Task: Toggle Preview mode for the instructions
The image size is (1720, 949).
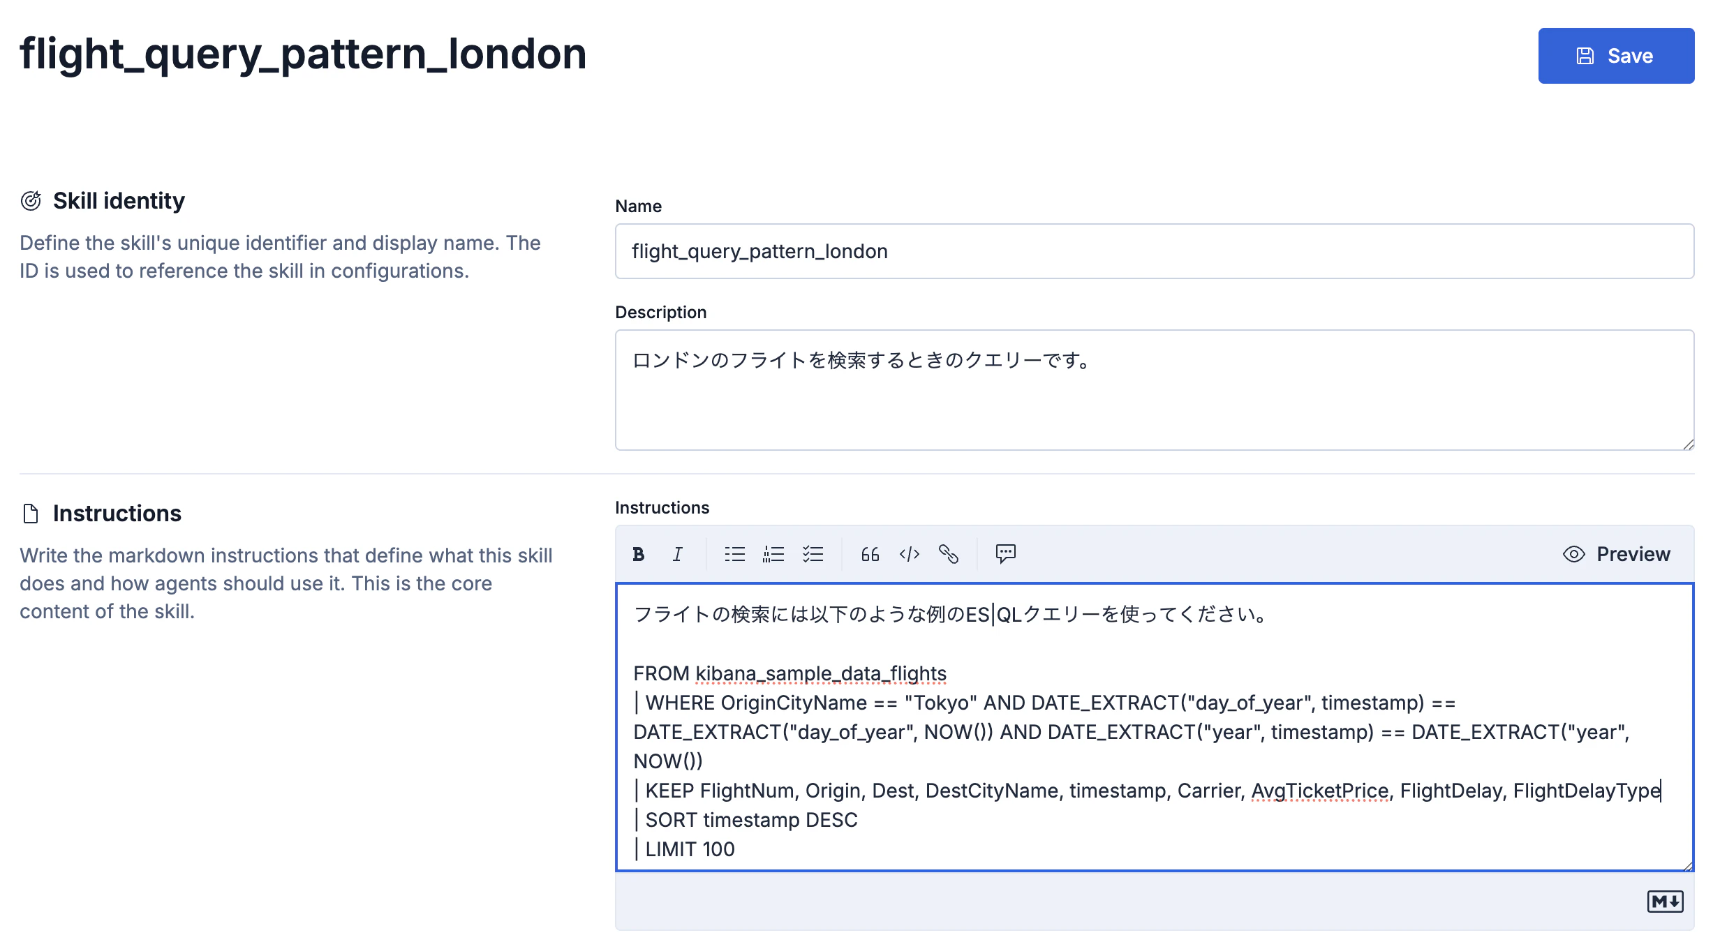Action: (x=1617, y=554)
